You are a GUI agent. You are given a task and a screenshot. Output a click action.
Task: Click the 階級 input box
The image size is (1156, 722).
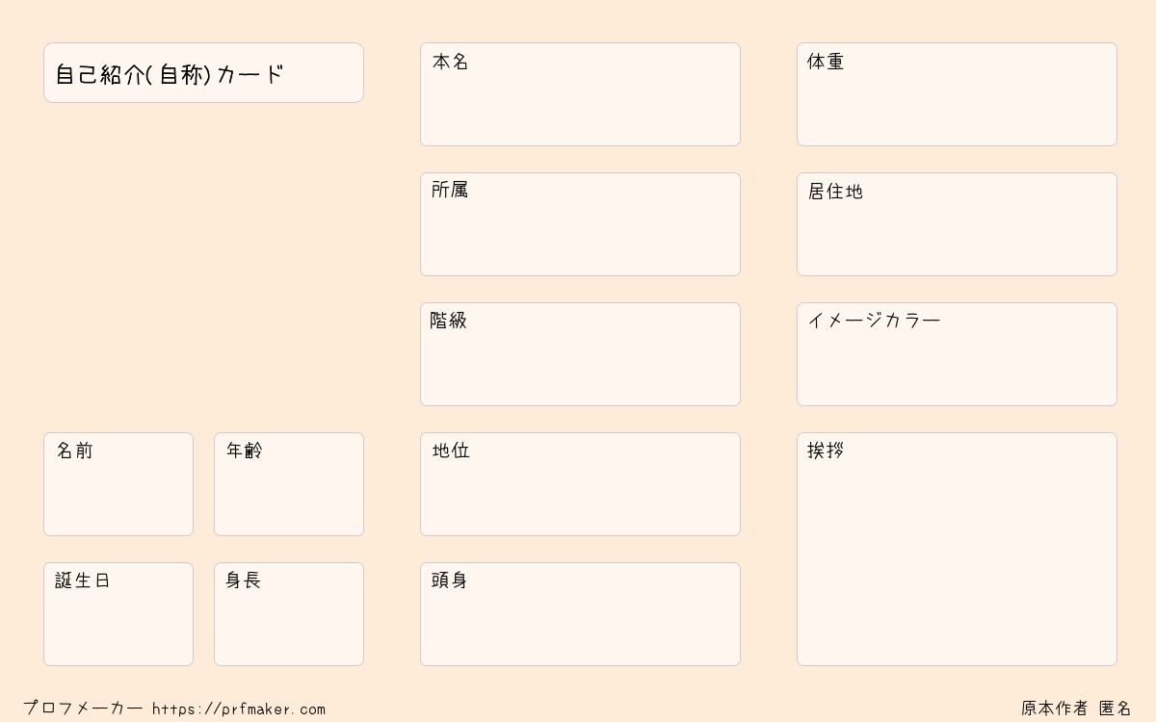click(580, 354)
